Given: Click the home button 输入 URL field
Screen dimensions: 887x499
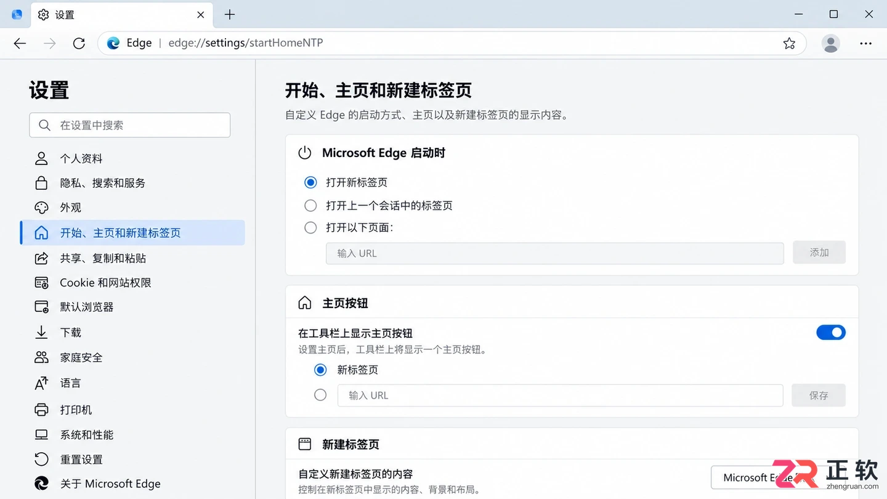Looking at the screenshot, I should coord(560,396).
